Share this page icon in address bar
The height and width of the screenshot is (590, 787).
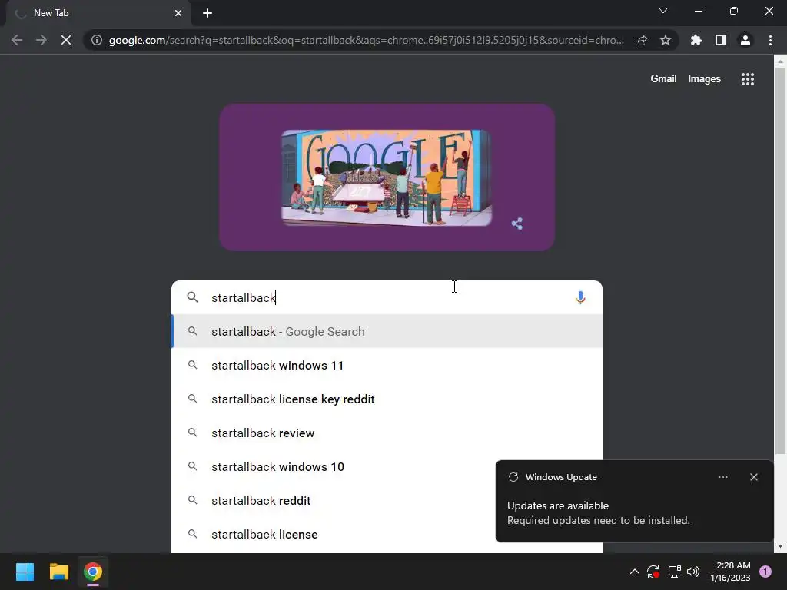pos(641,40)
